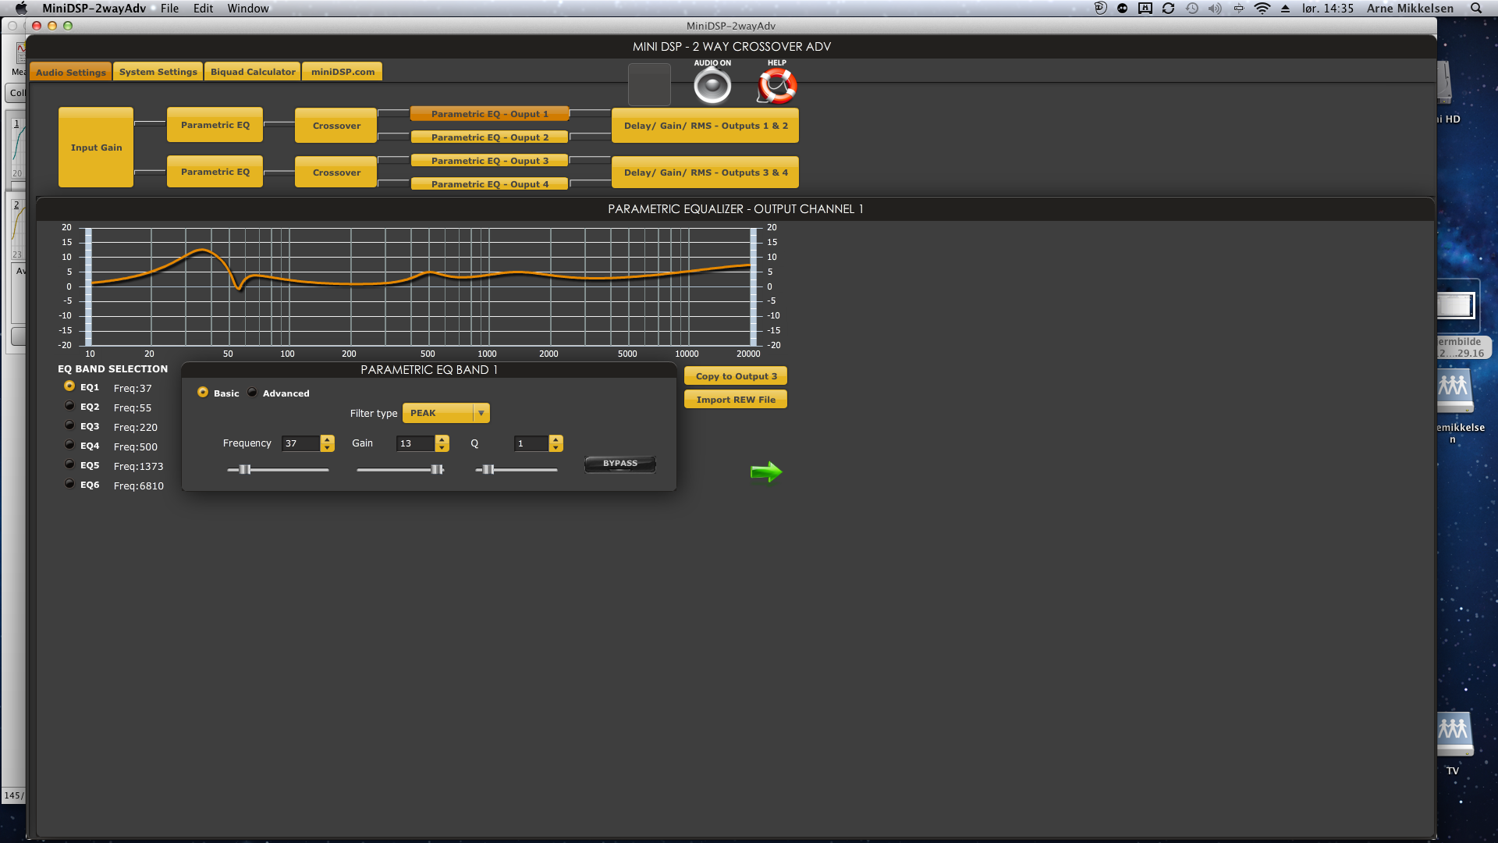This screenshot has height=843, width=1498.
Task: Click the Frequency stepper arrows
Action: coord(328,443)
